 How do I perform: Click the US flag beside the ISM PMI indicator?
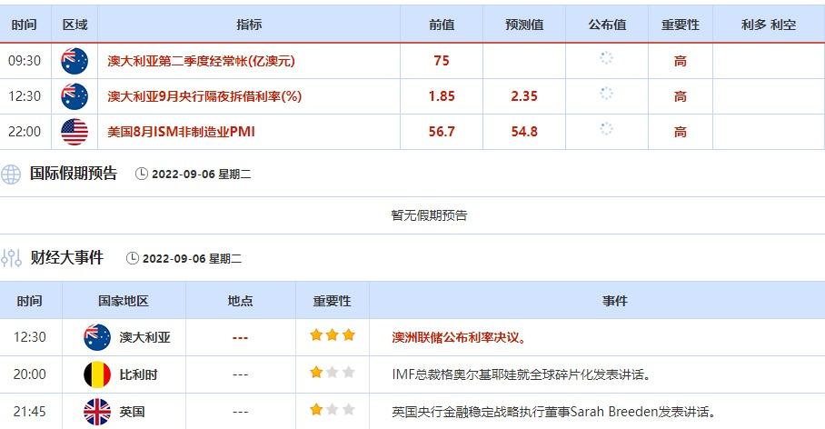click(x=75, y=132)
